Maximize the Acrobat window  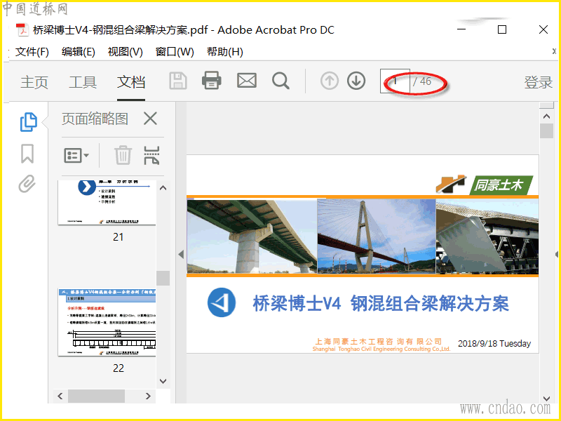coord(502,29)
